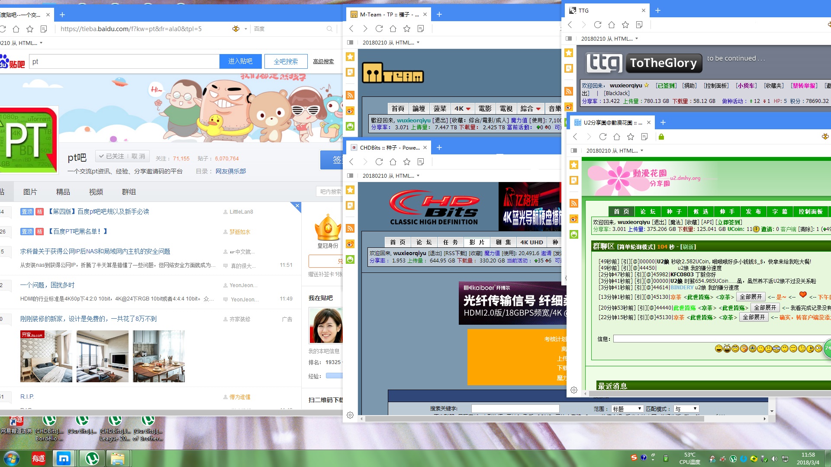Open favorites star panel in M-Team sidebar
The width and height of the screenshot is (831, 467).
[x=351, y=57]
